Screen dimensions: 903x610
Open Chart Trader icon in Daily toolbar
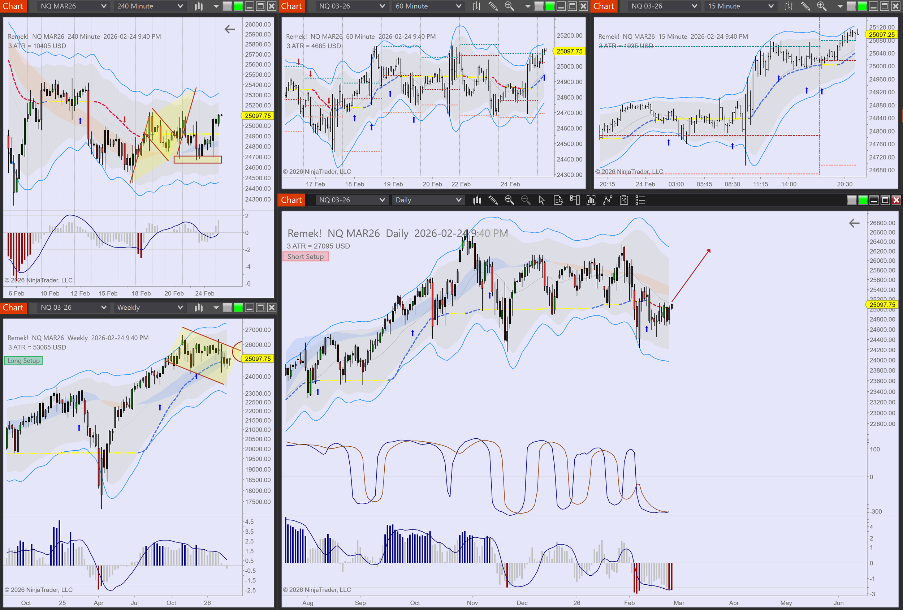pyautogui.click(x=575, y=200)
